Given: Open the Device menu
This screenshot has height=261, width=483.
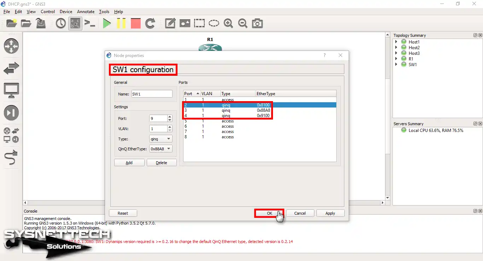Looking at the screenshot, I should [66, 12].
